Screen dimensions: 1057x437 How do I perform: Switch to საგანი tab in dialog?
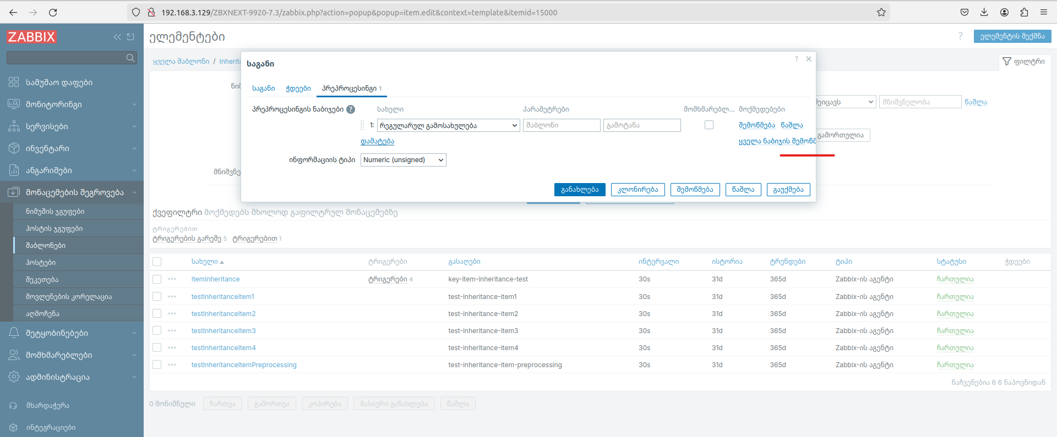[x=264, y=88]
